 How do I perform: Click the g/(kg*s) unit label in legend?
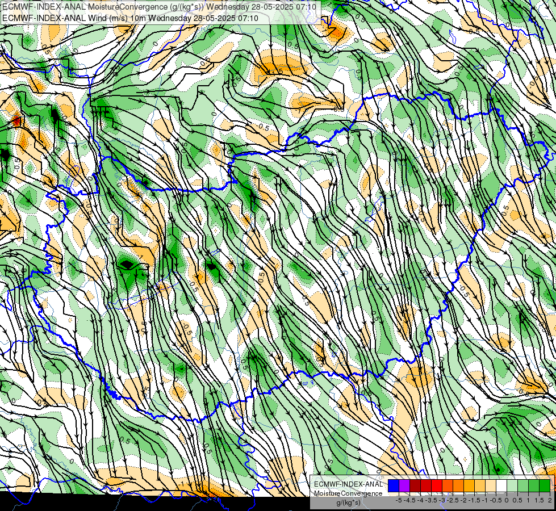[x=348, y=503]
